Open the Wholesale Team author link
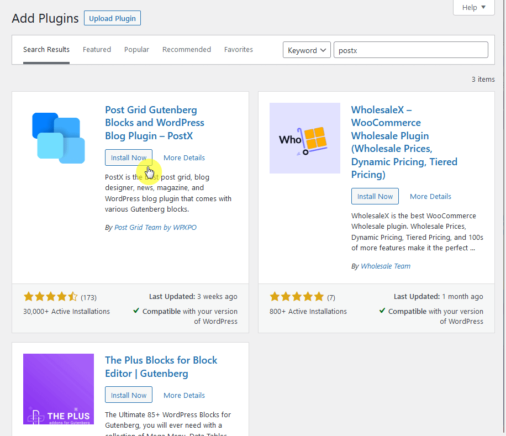The width and height of the screenshot is (506, 436). pyautogui.click(x=386, y=266)
